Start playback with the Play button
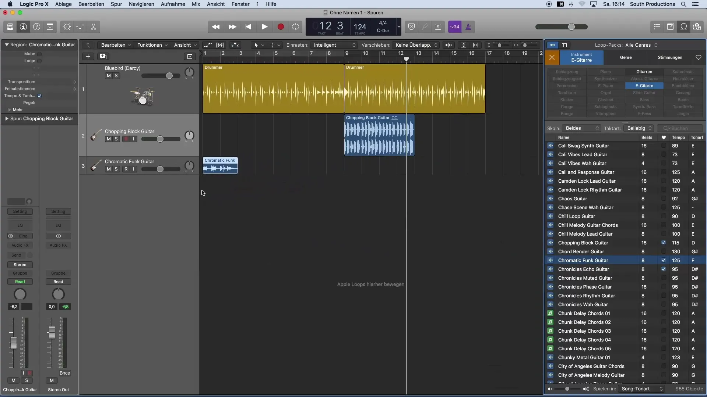This screenshot has height=397, width=707. click(x=264, y=27)
